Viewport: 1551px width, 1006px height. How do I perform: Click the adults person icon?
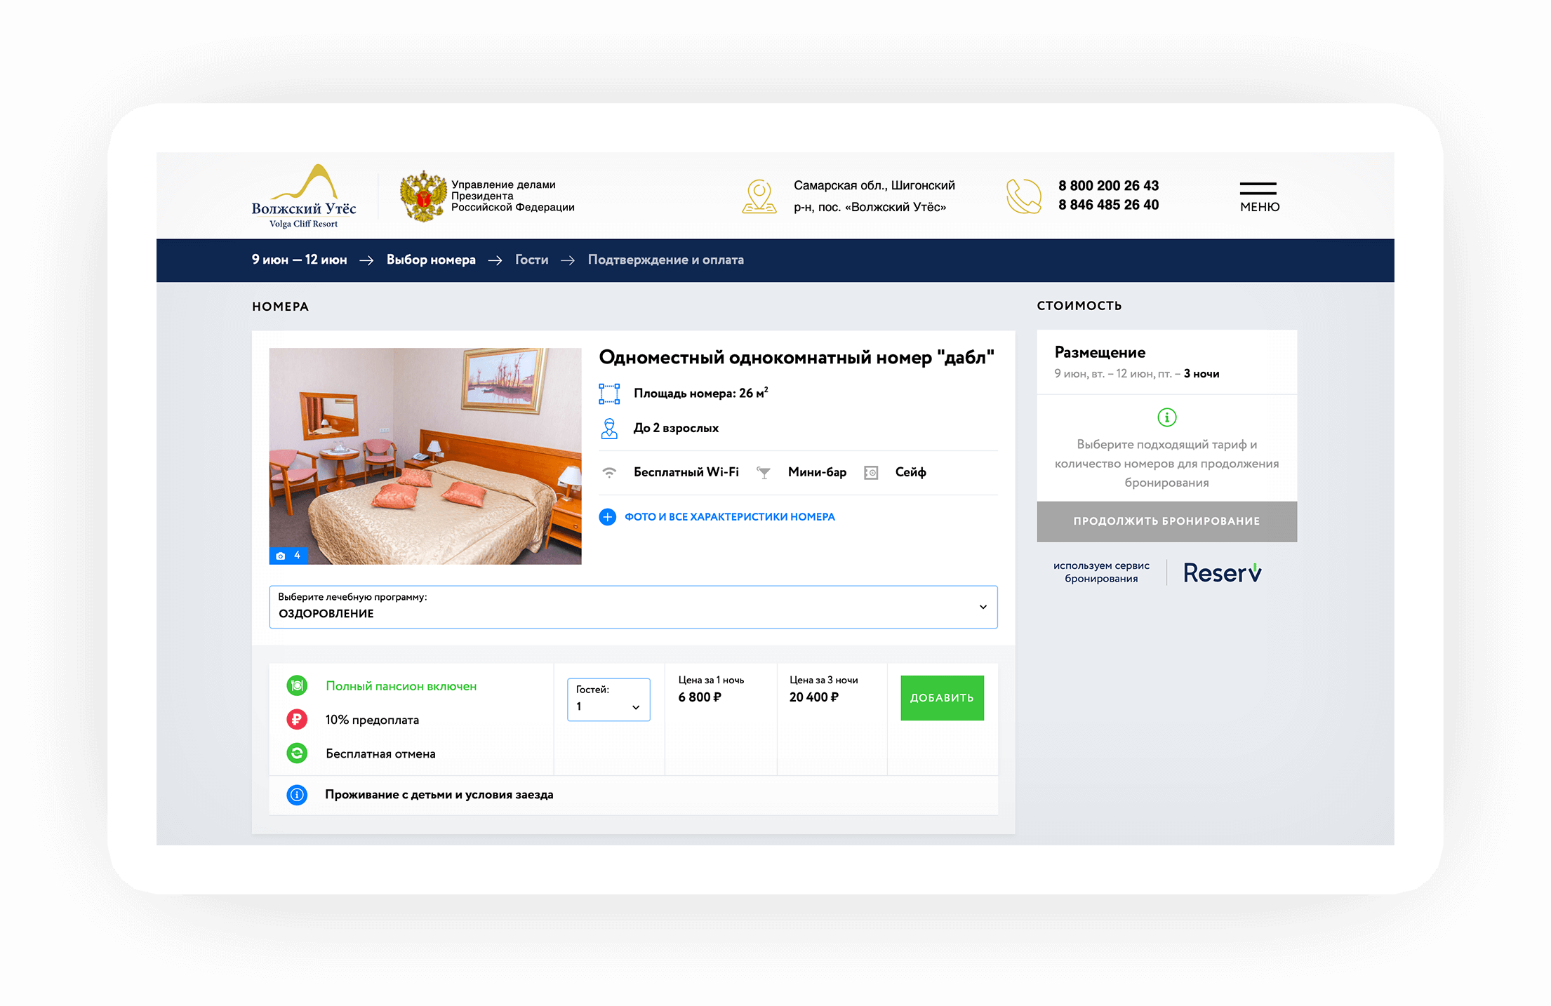coord(609,428)
